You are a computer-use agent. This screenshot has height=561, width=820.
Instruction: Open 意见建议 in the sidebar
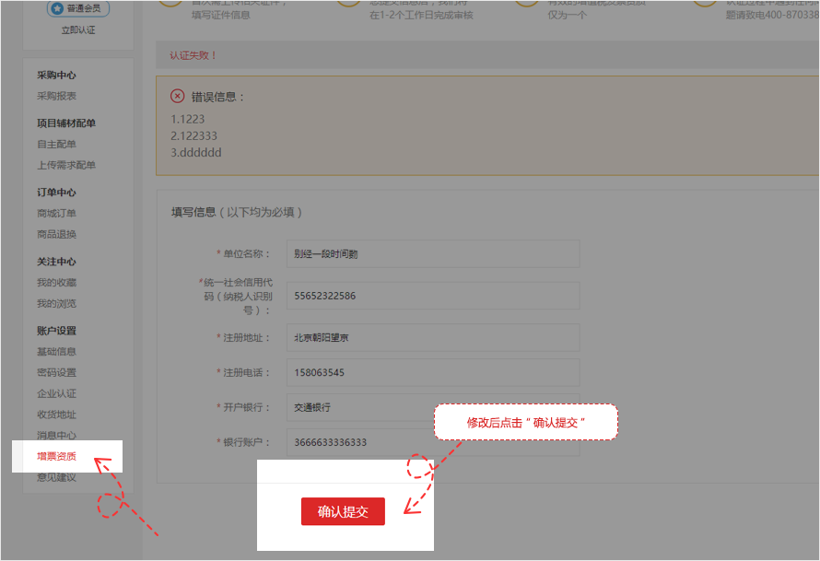pyautogui.click(x=57, y=477)
